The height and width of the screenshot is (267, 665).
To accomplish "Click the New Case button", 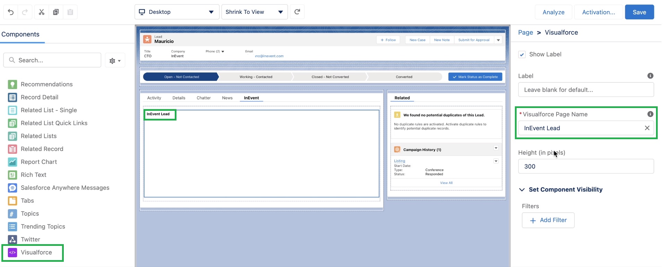I will 417,40.
